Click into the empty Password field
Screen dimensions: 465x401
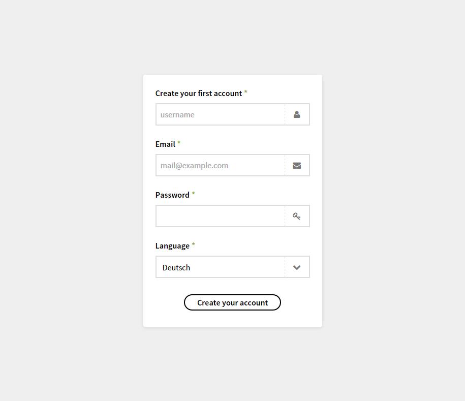pos(220,217)
